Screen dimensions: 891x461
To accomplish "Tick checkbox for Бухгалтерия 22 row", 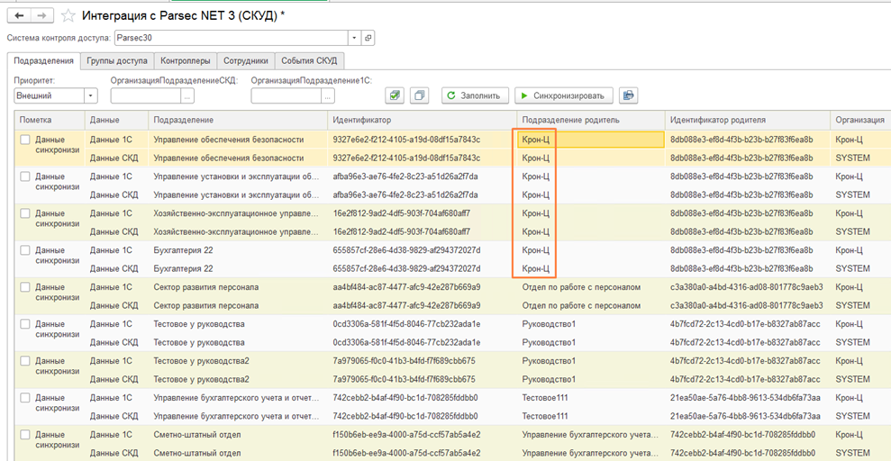I will tap(25, 250).
